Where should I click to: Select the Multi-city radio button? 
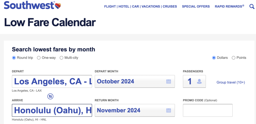(x=61, y=58)
